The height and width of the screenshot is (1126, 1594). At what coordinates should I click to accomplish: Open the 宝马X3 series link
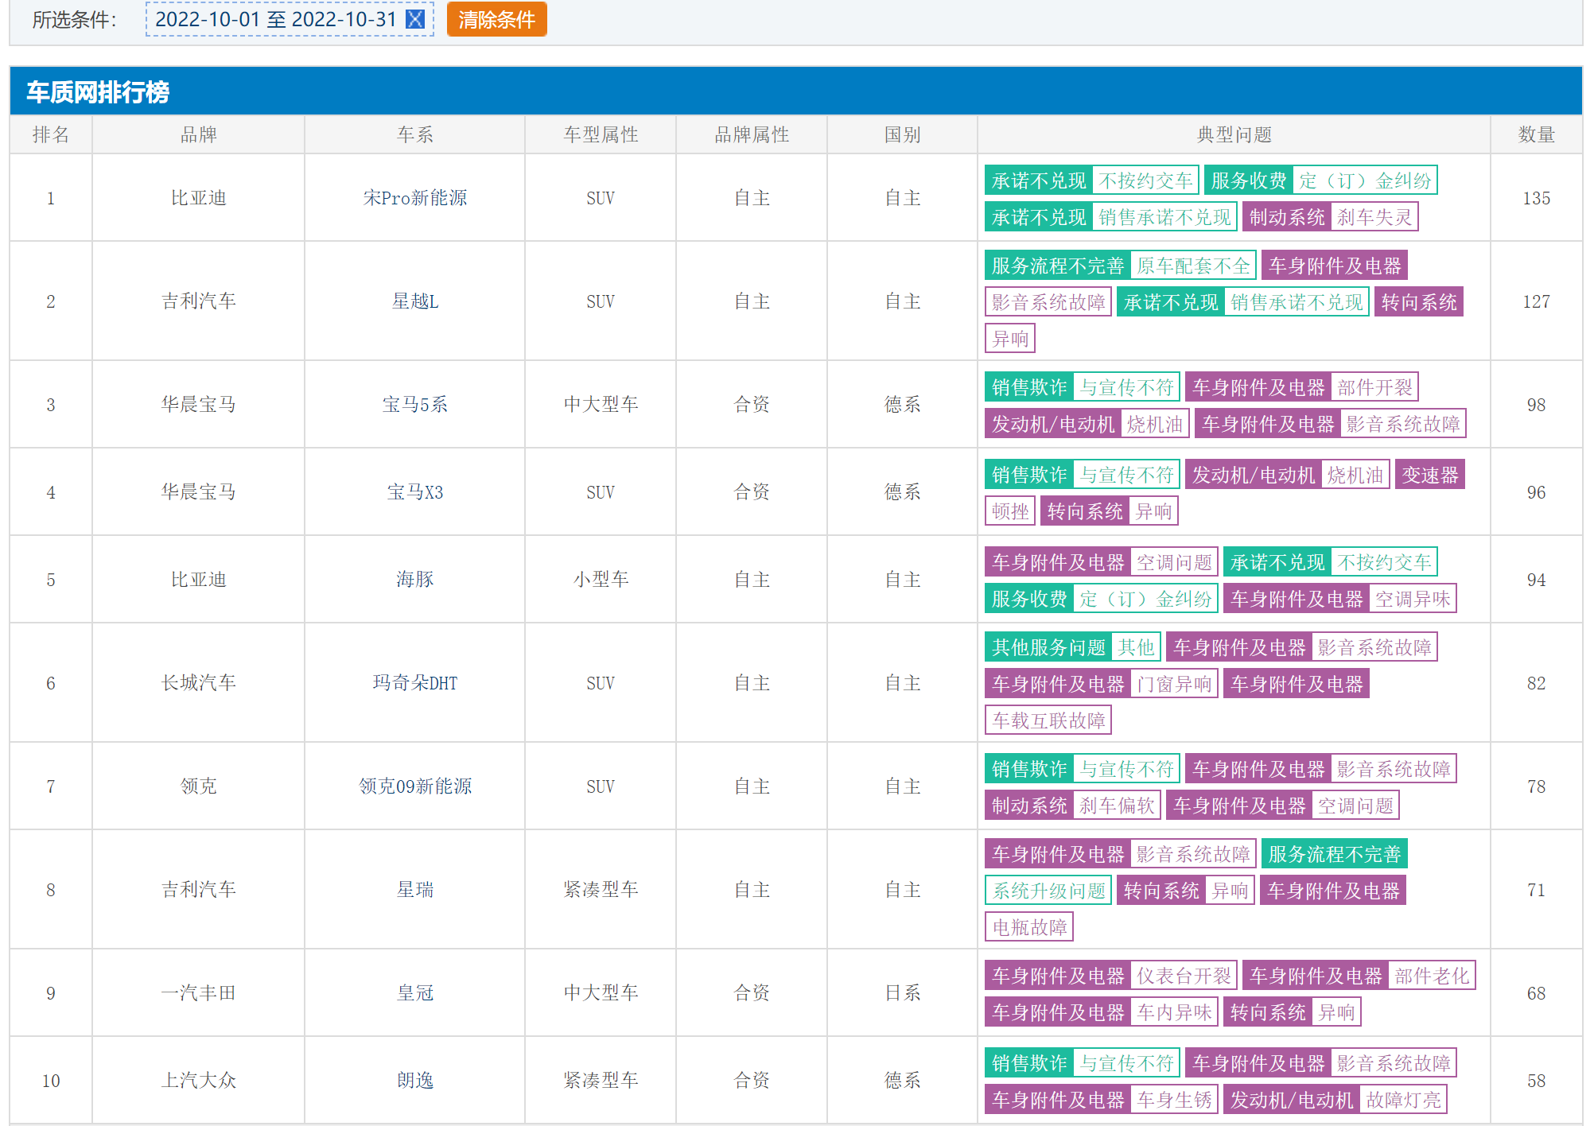pyautogui.click(x=415, y=492)
